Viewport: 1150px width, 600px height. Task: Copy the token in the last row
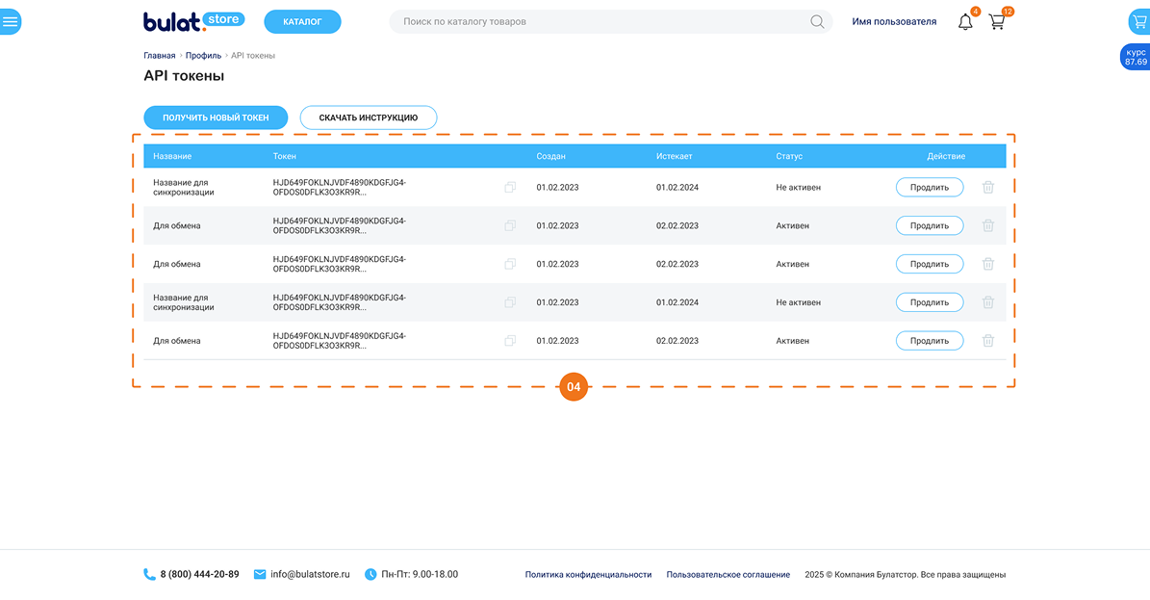[x=510, y=341]
